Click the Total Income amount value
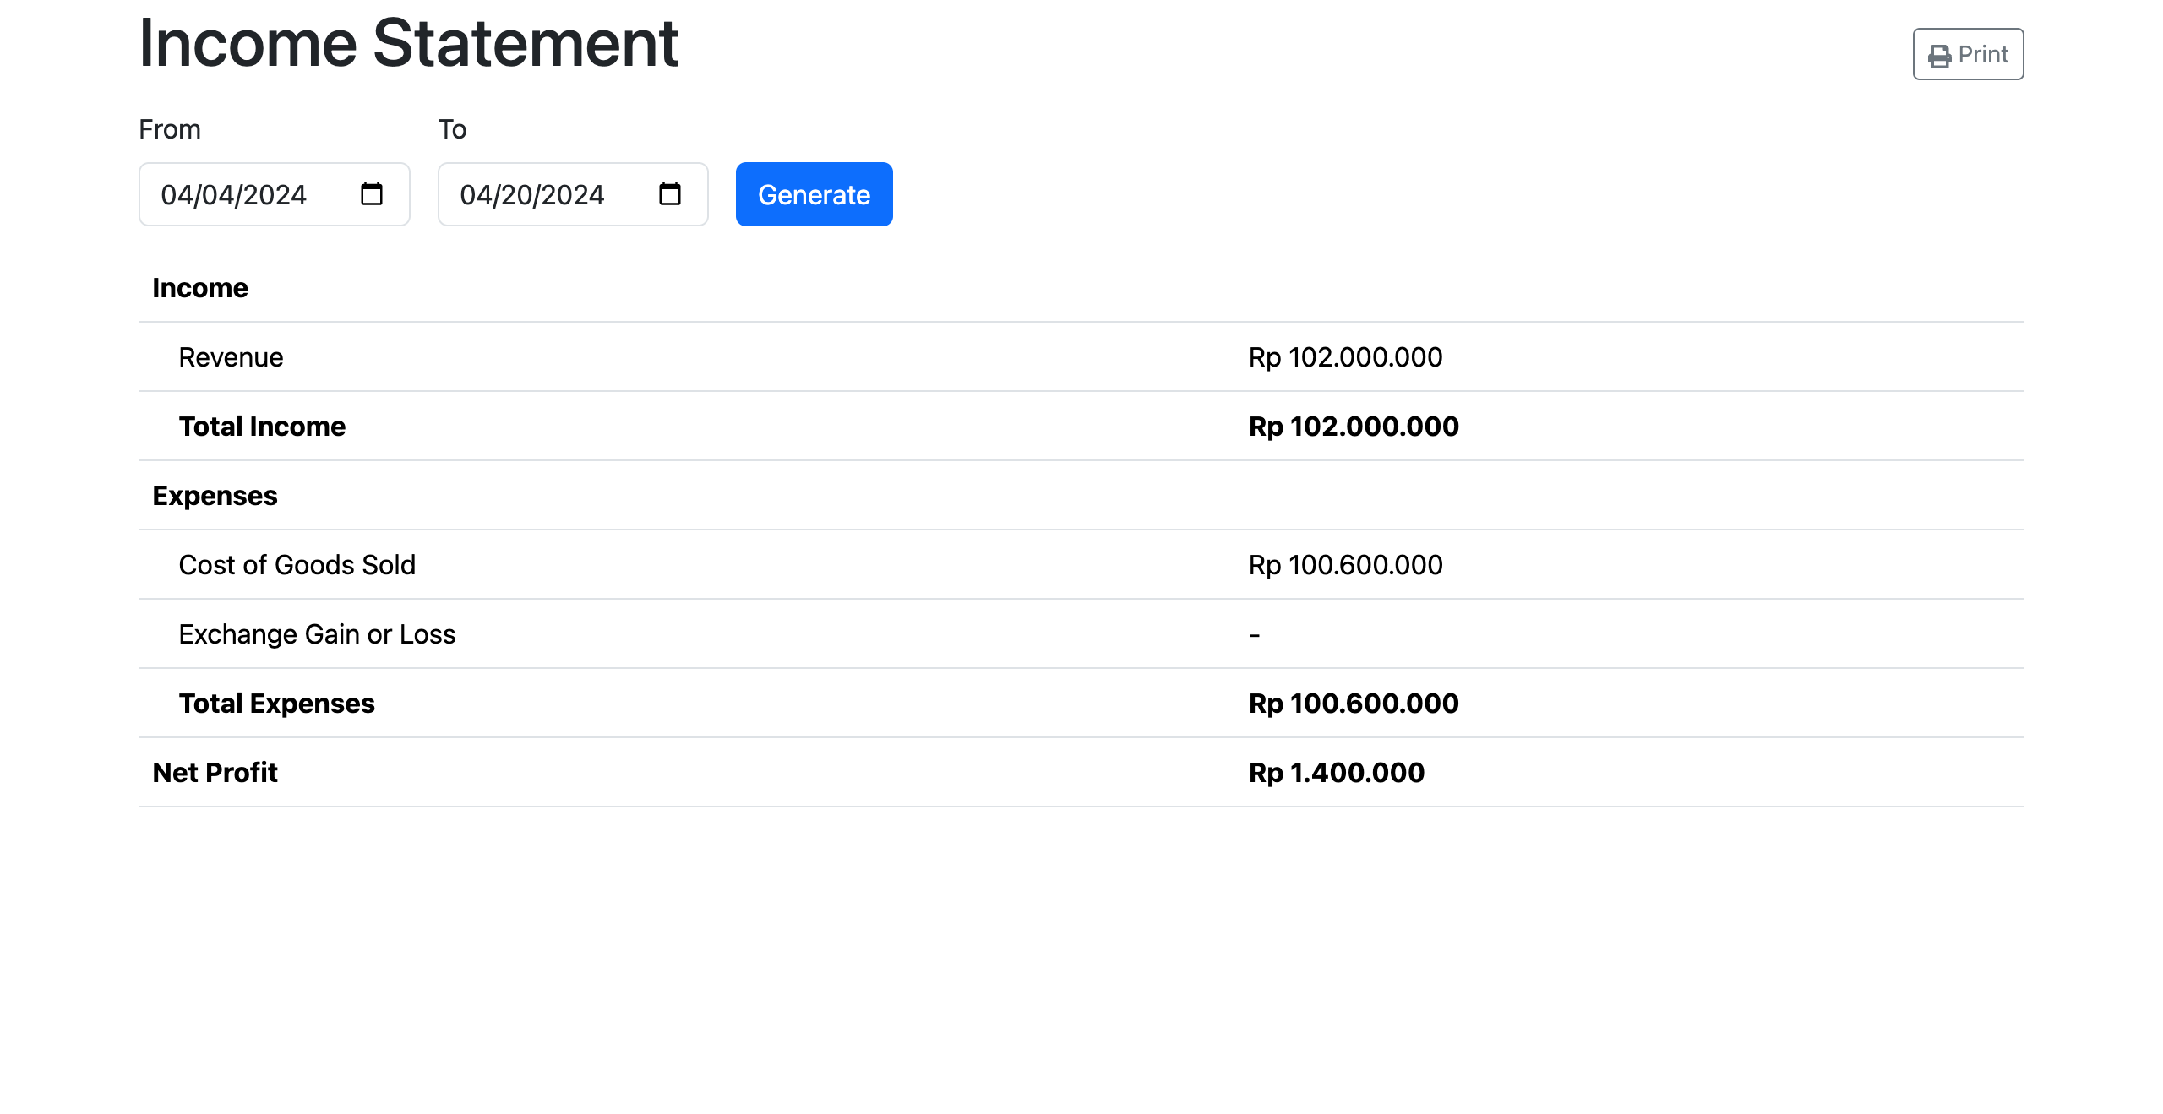Image resolution: width=2163 pixels, height=1114 pixels. point(1354,427)
